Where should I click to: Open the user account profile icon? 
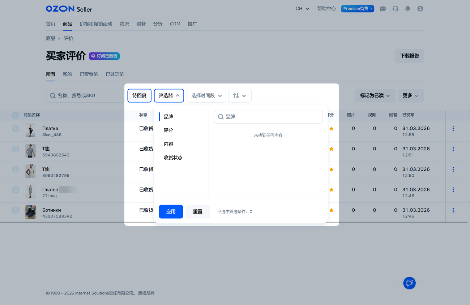click(x=420, y=9)
